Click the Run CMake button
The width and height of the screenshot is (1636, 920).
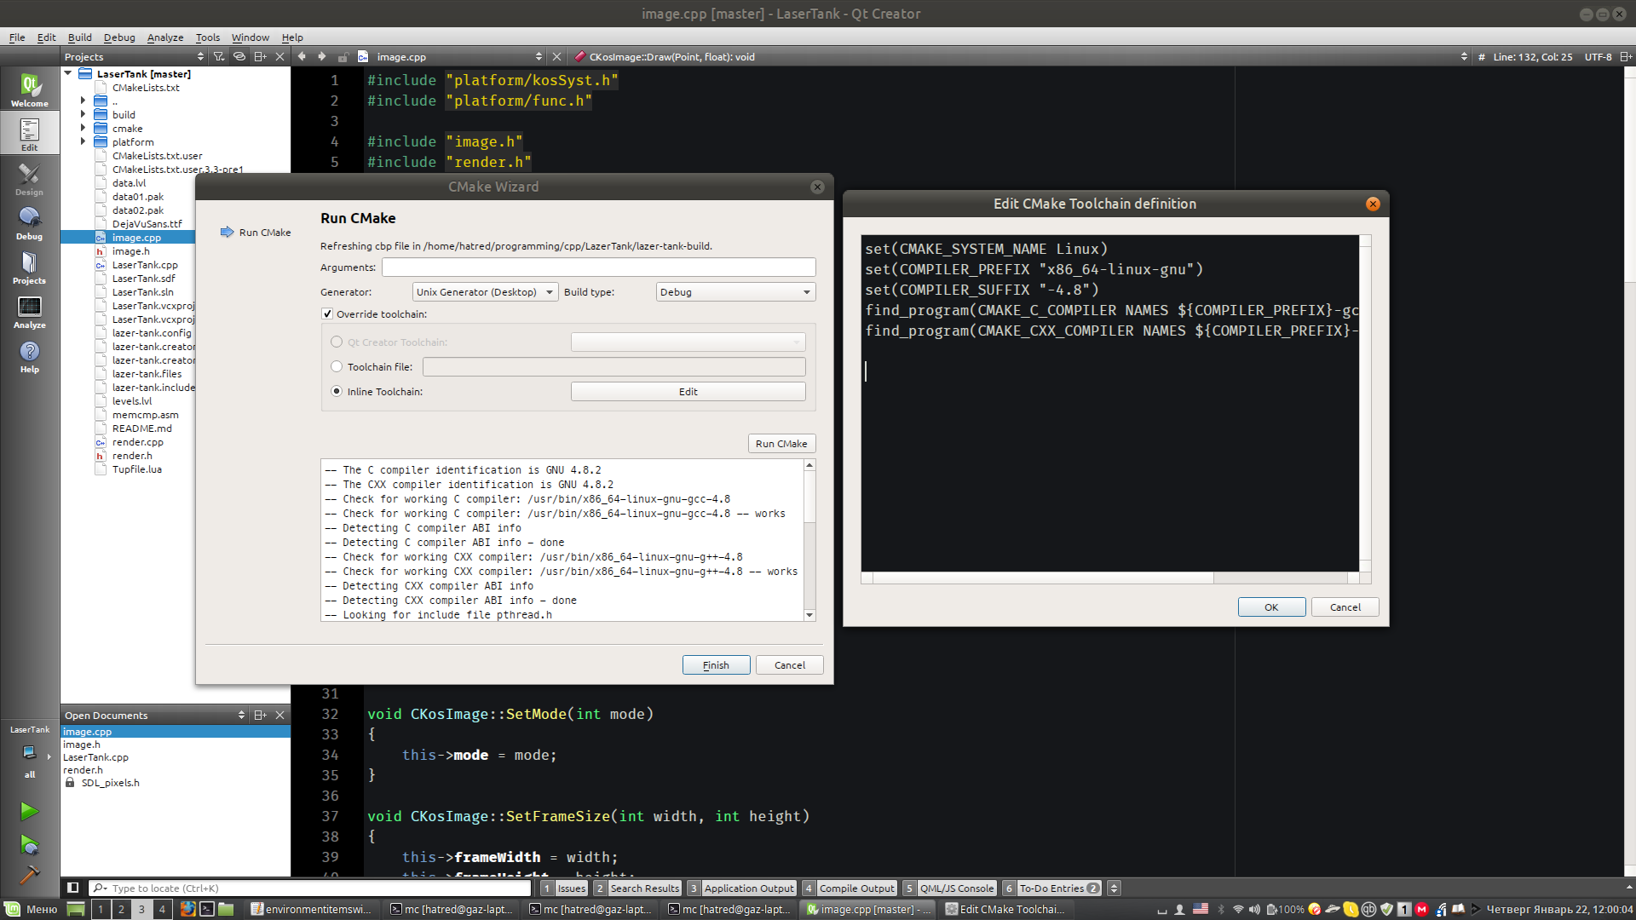pyautogui.click(x=781, y=443)
